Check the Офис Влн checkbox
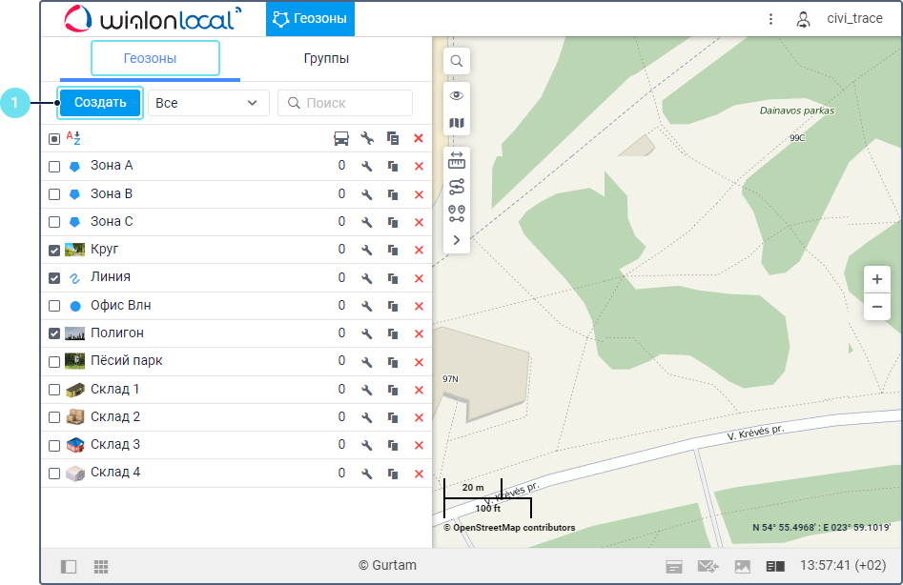This screenshot has width=903, height=585. (x=54, y=306)
